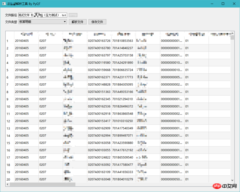
Task: Click cell 0207A00159668
Action: (99, 70)
